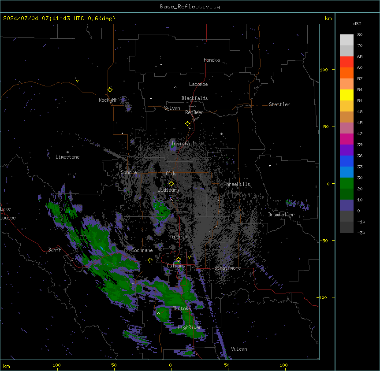Click the Didsbury town label
The width and height of the screenshot is (380, 371).
tap(168, 190)
